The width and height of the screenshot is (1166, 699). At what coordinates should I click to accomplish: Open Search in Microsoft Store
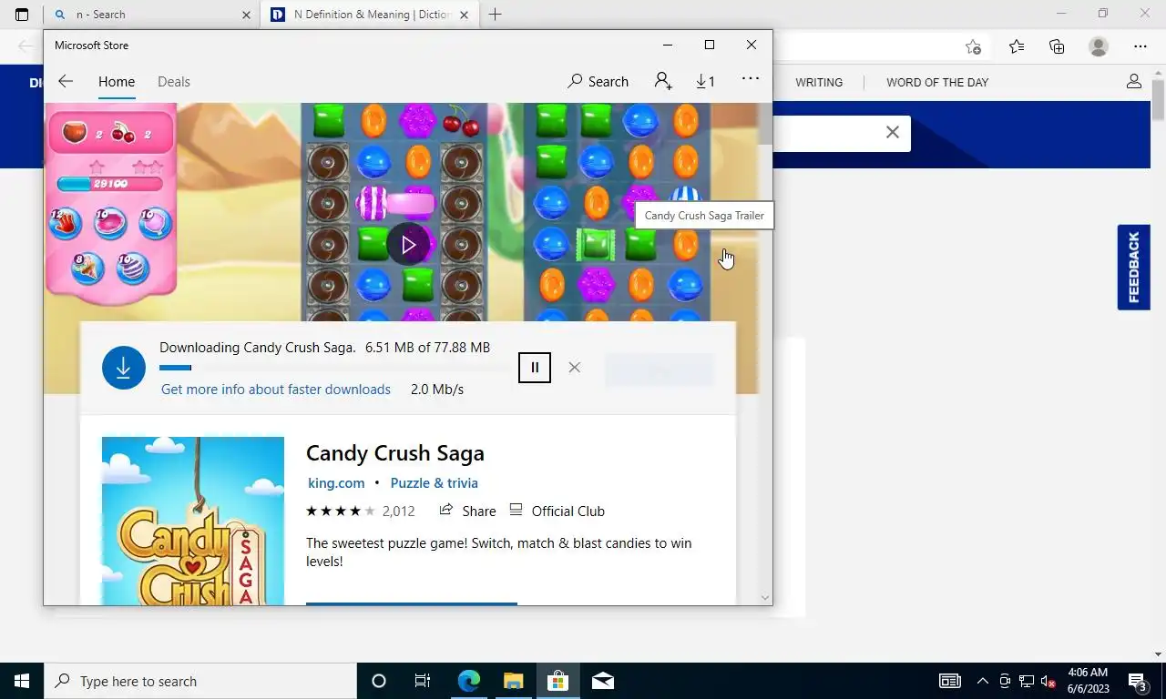pos(598,81)
